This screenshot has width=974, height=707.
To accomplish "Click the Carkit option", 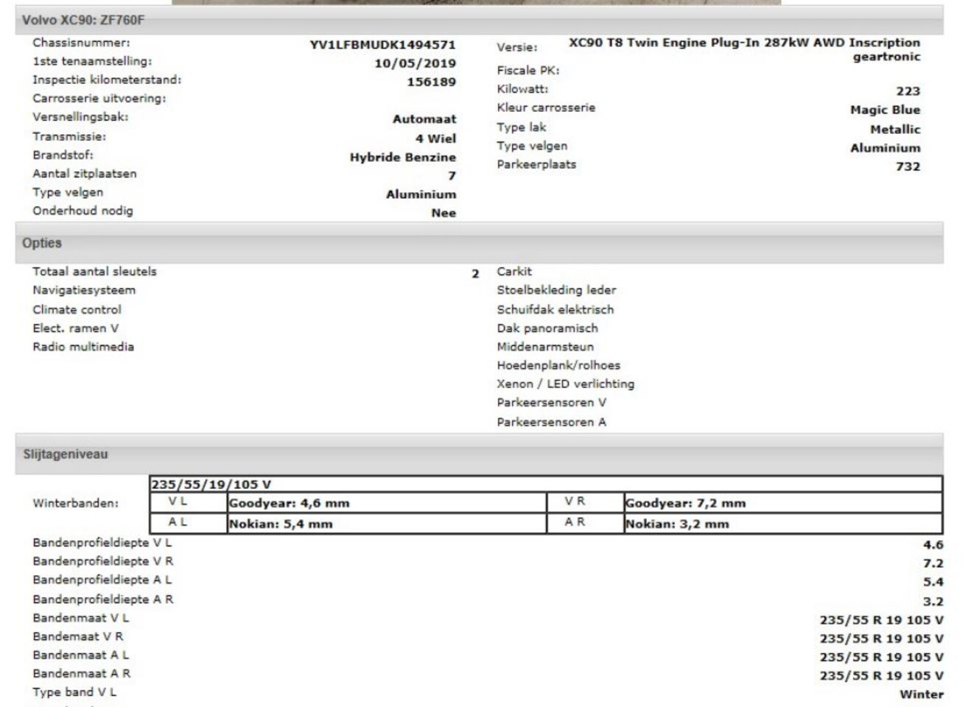I will coord(514,271).
